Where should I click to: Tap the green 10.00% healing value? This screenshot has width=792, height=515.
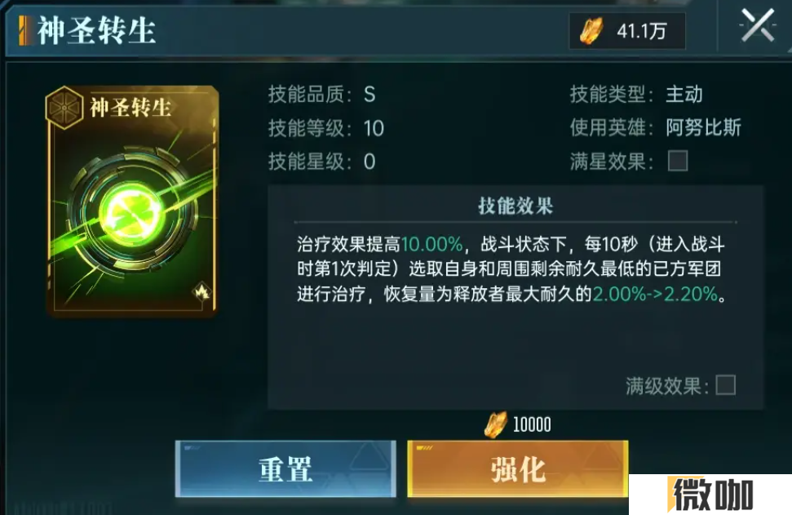coord(431,245)
